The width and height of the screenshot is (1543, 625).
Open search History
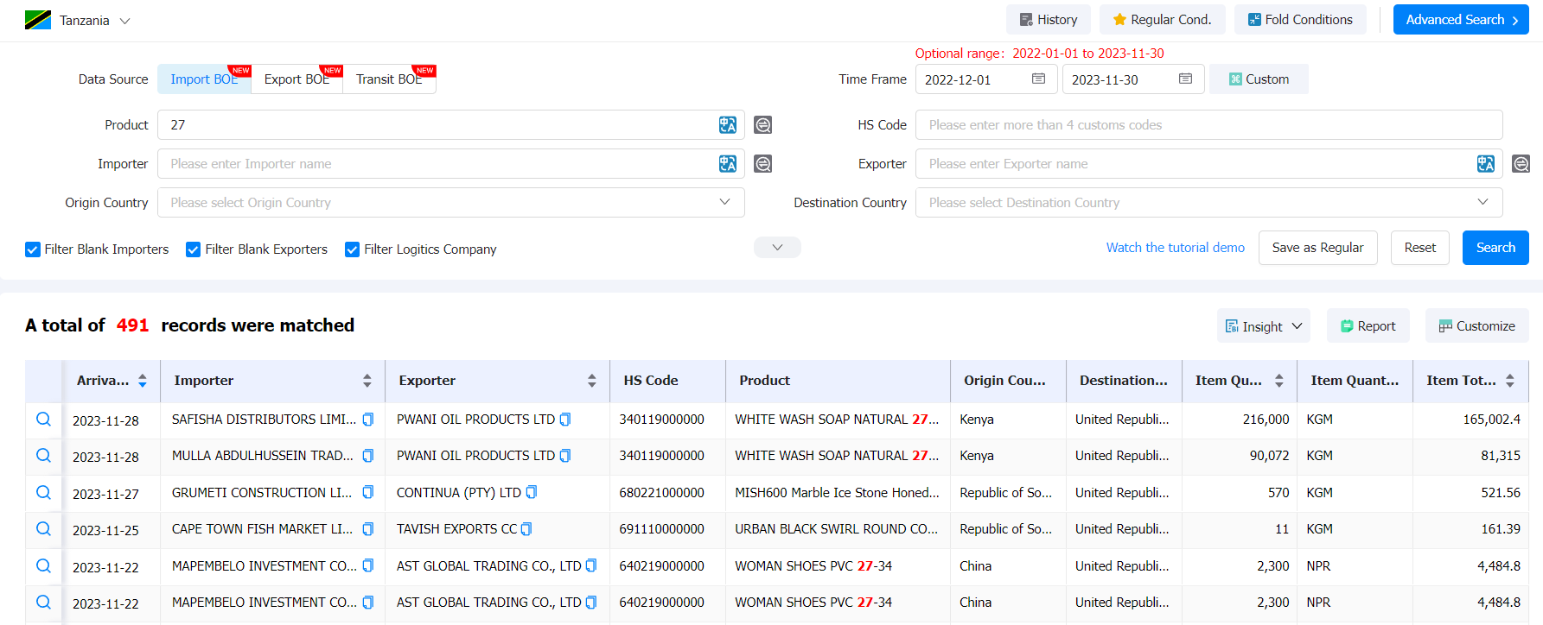(1048, 20)
